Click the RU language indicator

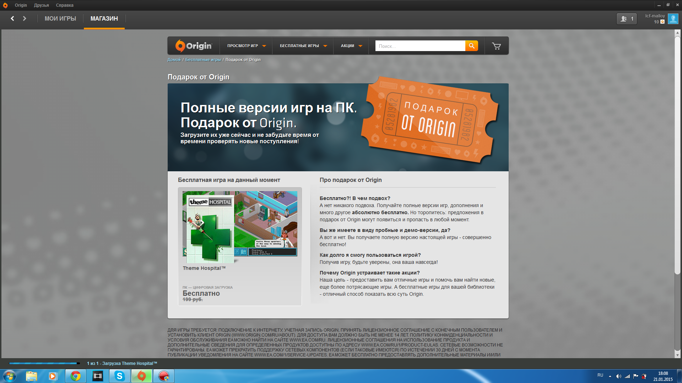pos(600,375)
